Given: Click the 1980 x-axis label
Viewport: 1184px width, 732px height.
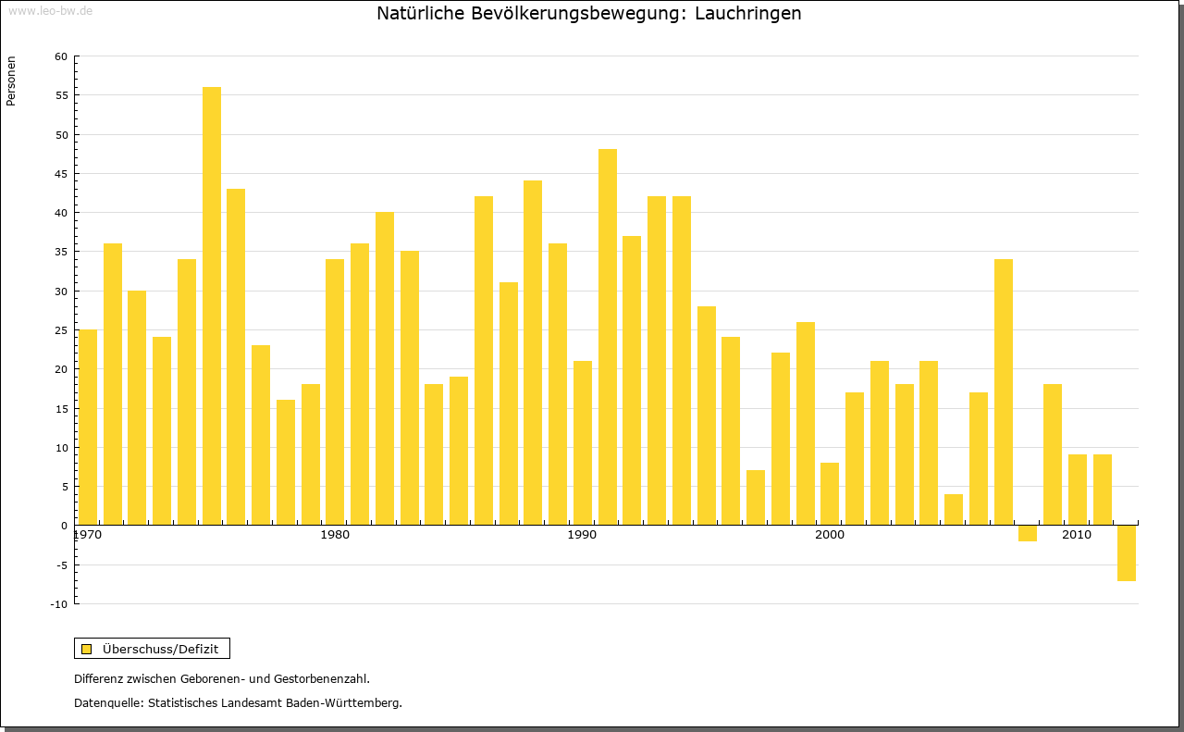Looking at the screenshot, I should pos(334,535).
